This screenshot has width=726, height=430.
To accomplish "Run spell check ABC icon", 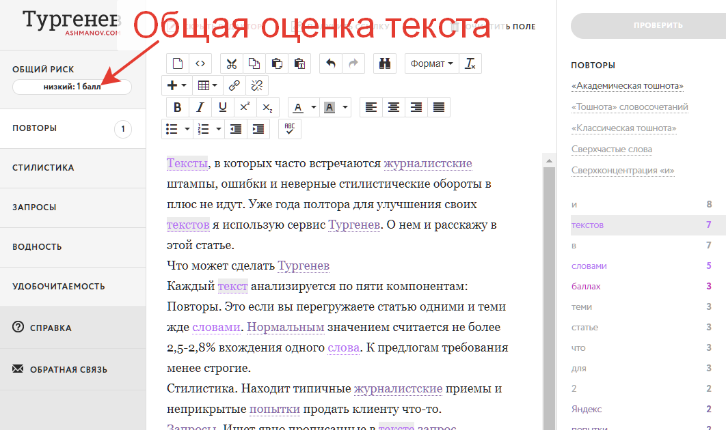I will tap(290, 129).
